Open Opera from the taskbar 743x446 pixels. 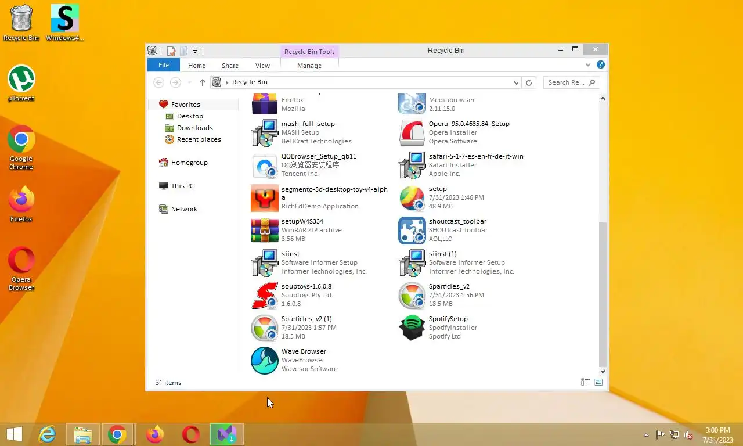tap(191, 434)
